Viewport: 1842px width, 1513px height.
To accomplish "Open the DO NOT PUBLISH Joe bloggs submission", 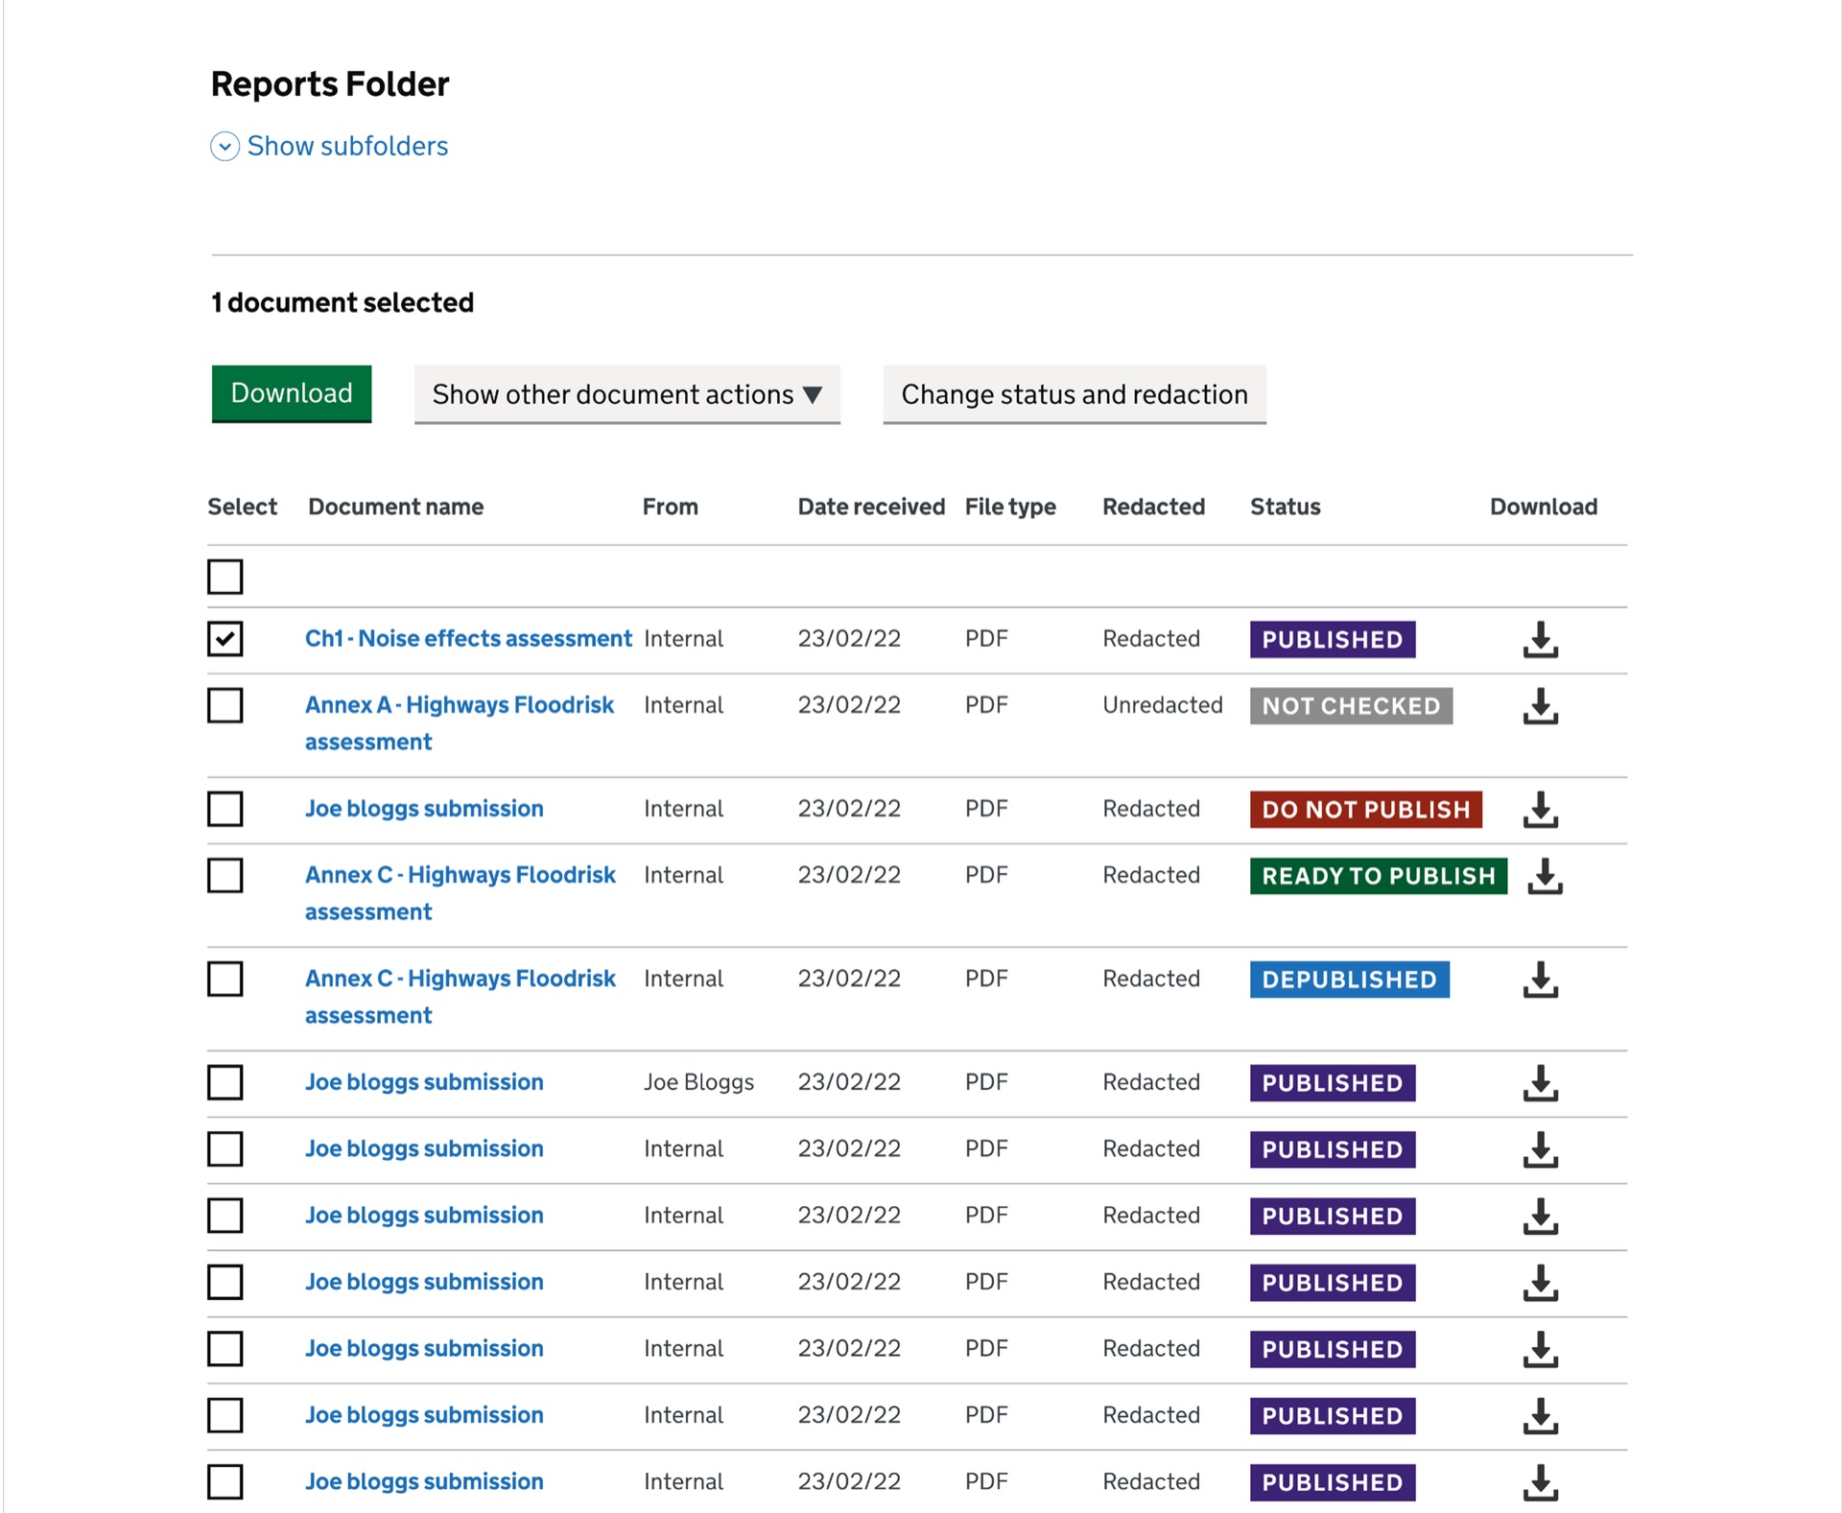I will click(x=424, y=809).
